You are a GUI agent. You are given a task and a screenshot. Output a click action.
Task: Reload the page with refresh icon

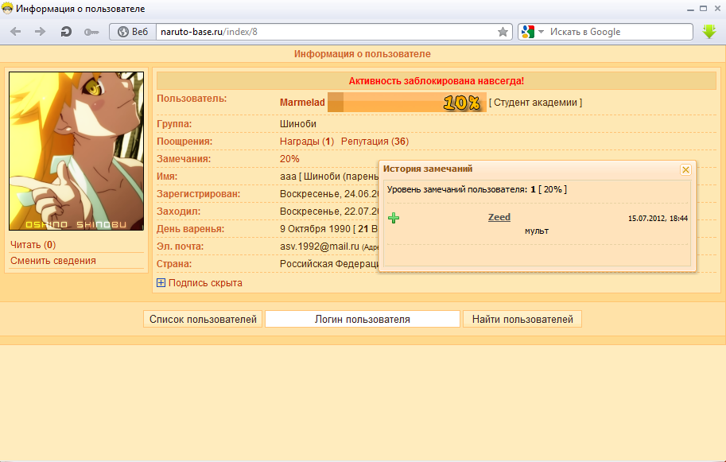[66, 32]
